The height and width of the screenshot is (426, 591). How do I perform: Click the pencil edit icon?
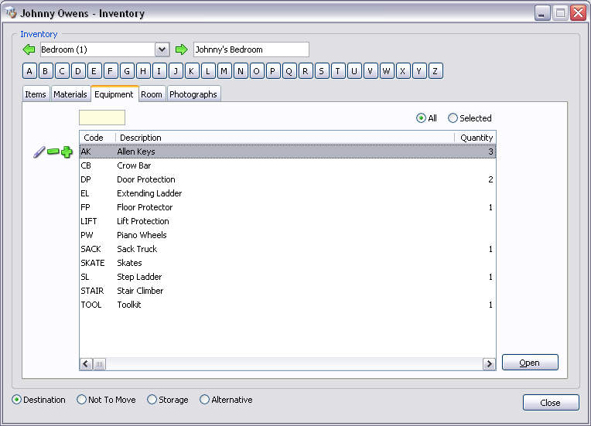click(39, 152)
